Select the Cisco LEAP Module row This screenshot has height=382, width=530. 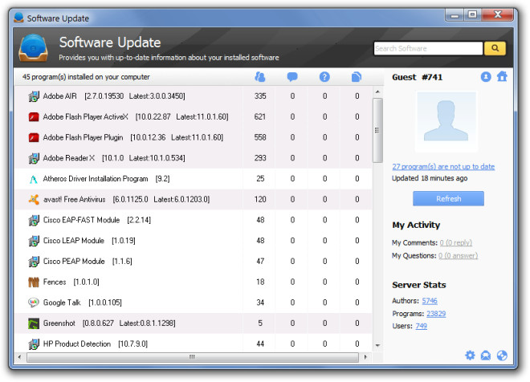click(193, 241)
